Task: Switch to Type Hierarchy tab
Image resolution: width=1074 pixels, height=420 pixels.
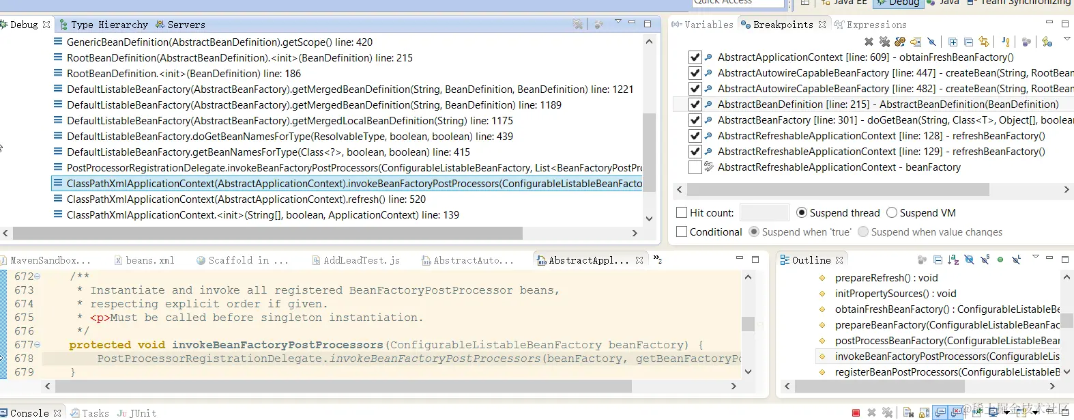Action: point(104,25)
